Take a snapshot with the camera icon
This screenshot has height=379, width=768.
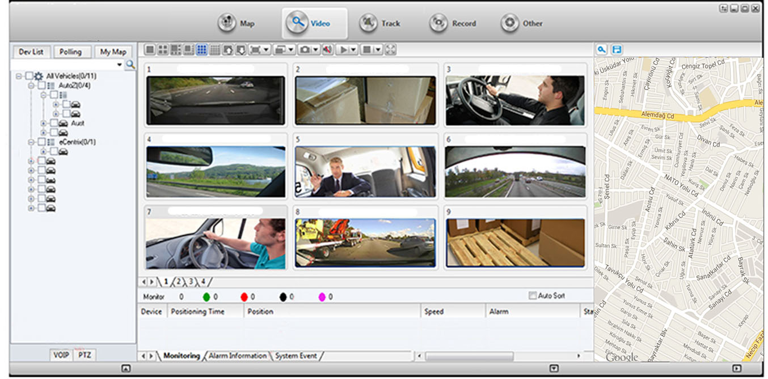(x=305, y=50)
